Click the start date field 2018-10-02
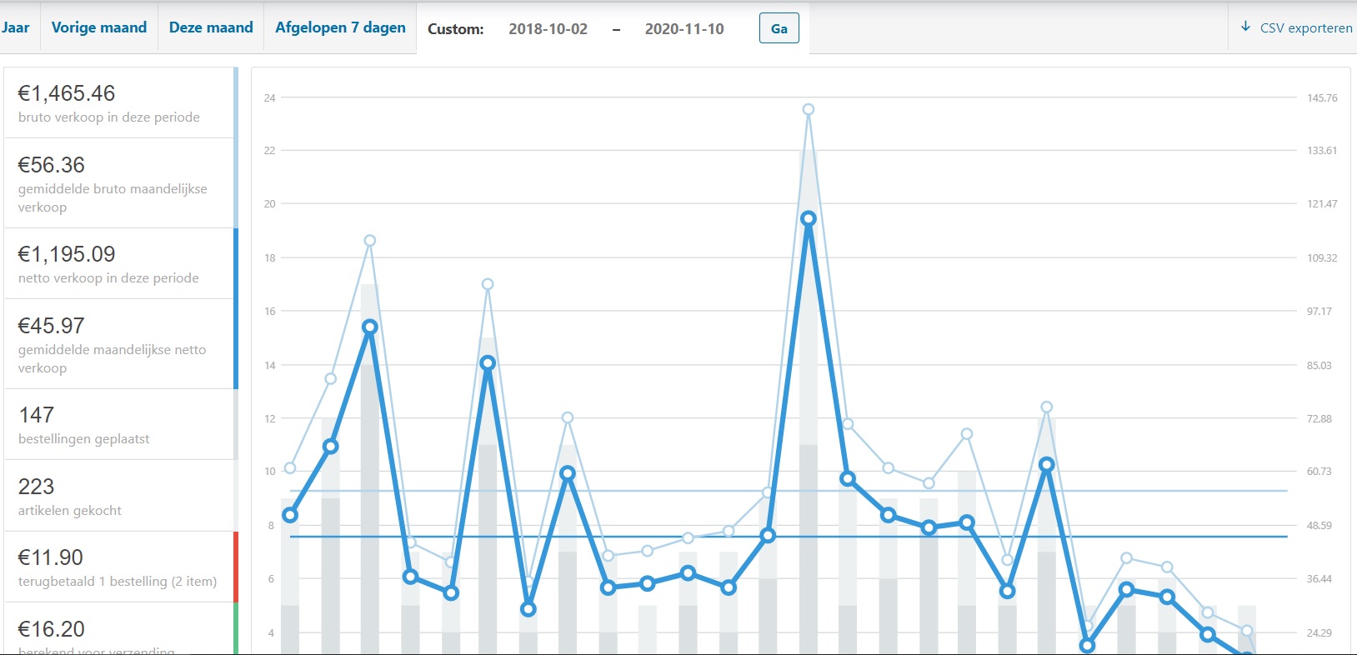The width and height of the screenshot is (1357, 655). (x=548, y=28)
